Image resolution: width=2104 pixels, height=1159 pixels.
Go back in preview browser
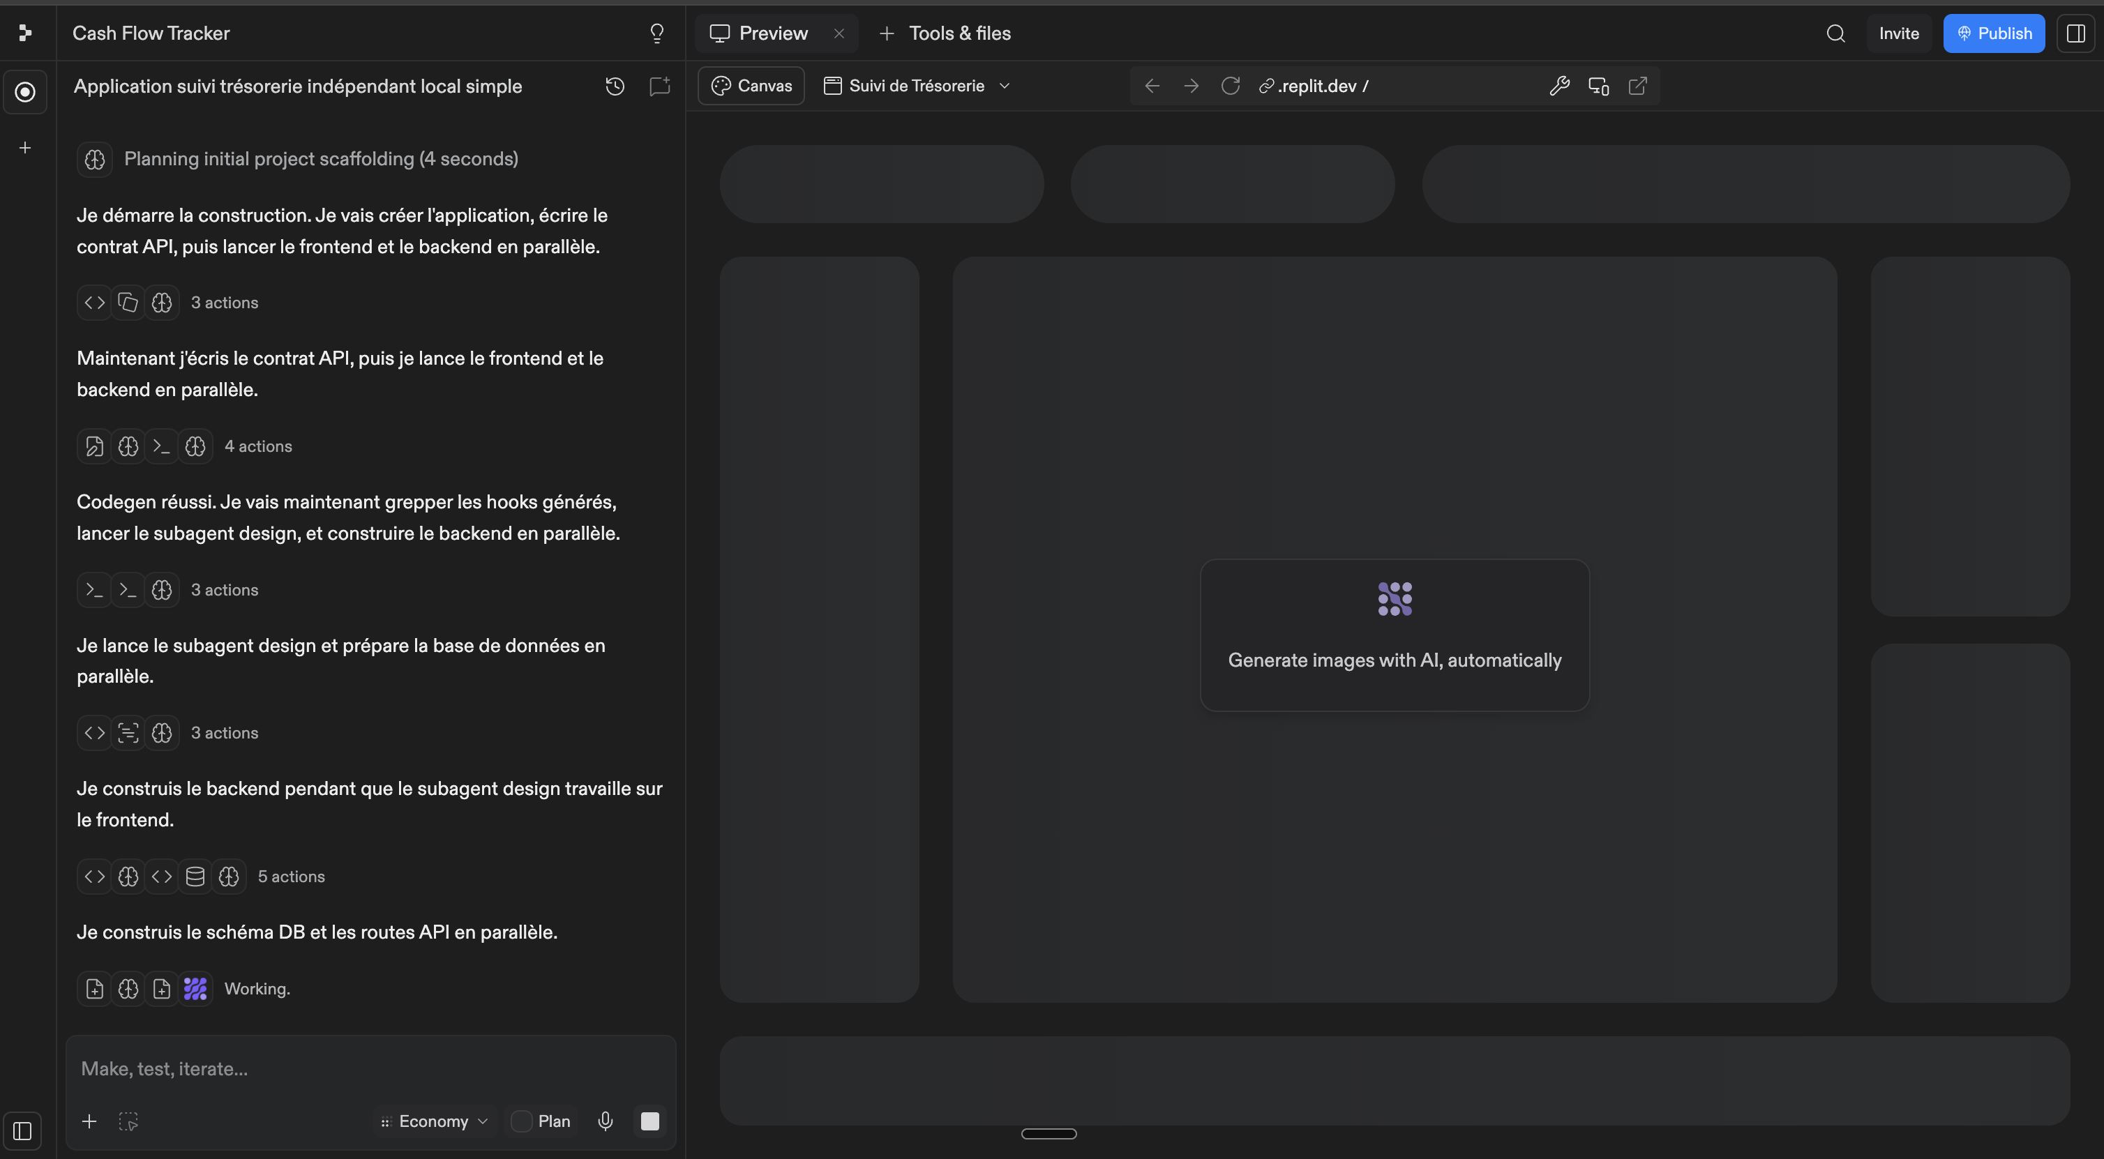[1152, 86]
